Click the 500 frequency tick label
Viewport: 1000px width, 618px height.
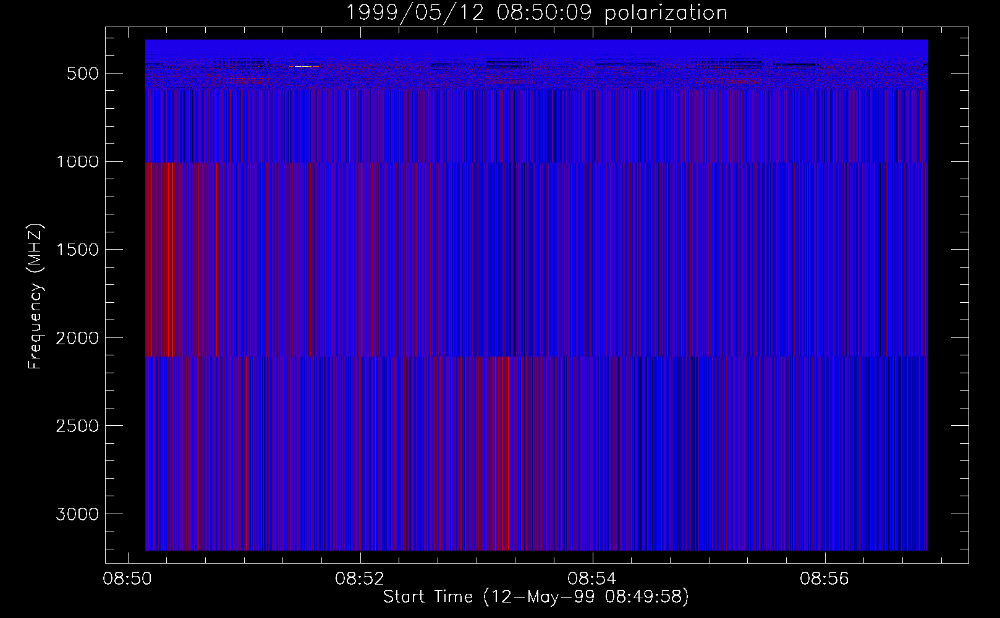click(81, 74)
